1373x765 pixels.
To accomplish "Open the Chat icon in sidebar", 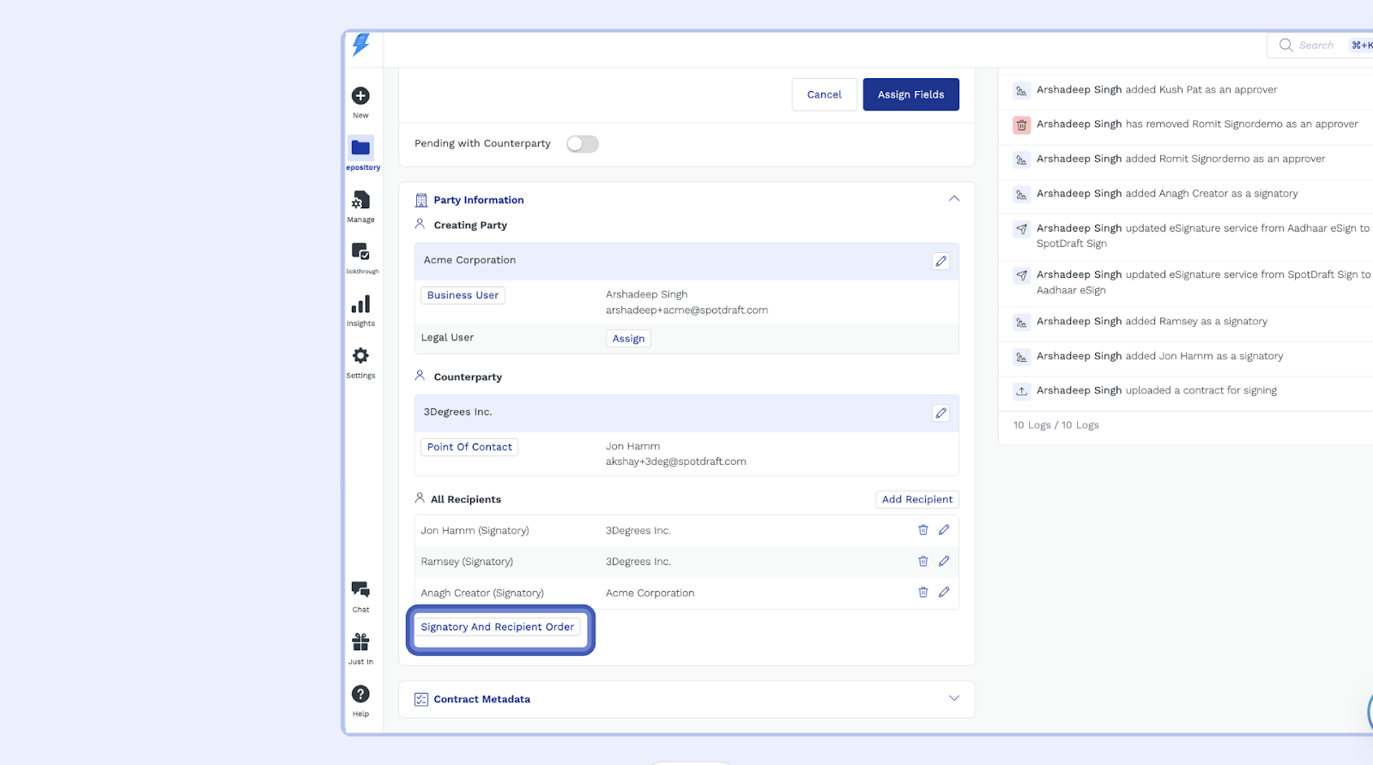I will coord(360,590).
